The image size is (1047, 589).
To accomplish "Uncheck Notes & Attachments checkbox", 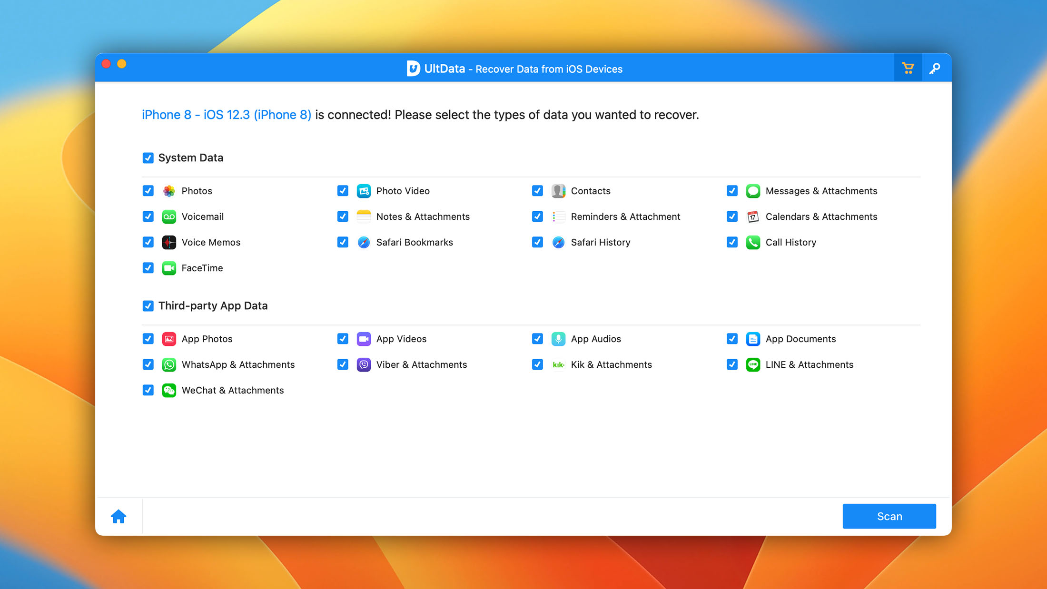I will (x=343, y=216).
